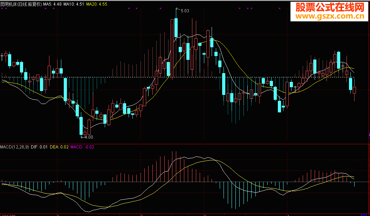Select the MA5: 4.48 indicator label
This screenshot has height=216, width=370.
click(x=53, y=4)
